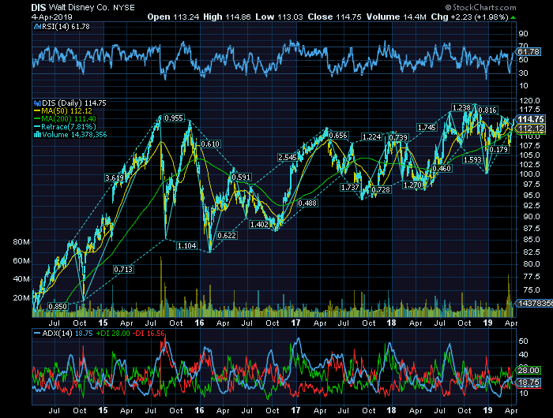Image resolution: width=553 pixels, height=418 pixels.
Task: Click the 112.12 MA tag on right axis
Action: point(531,129)
